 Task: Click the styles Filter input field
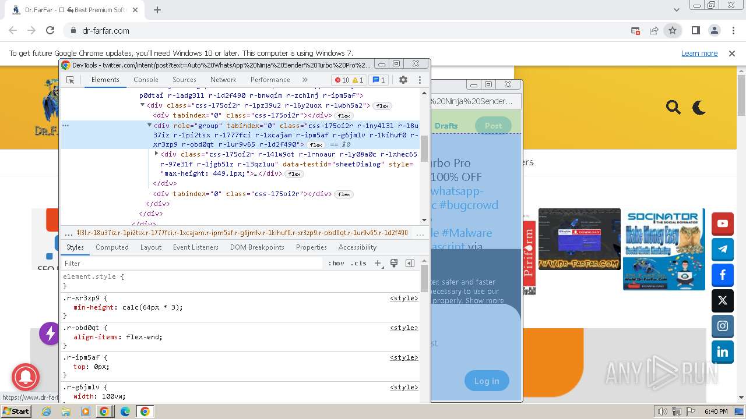click(192, 264)
